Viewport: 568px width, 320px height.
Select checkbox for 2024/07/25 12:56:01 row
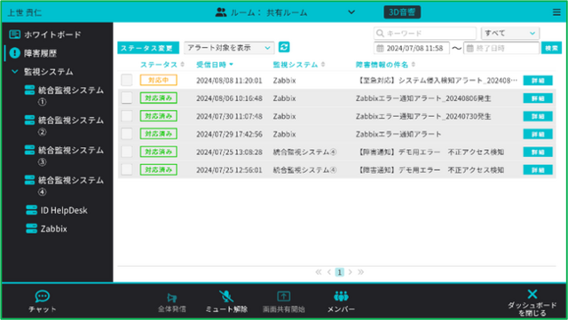(127, 169)
